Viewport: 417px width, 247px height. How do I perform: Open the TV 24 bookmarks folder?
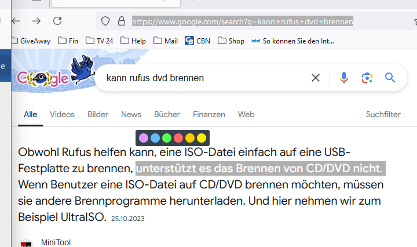[x=100, y=41]
